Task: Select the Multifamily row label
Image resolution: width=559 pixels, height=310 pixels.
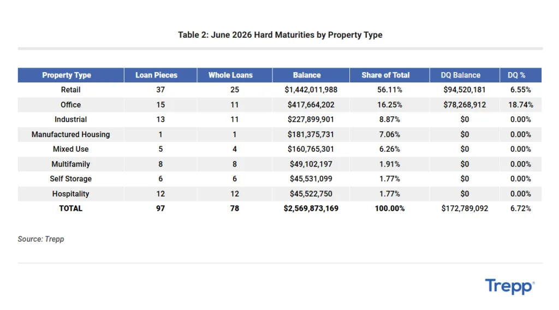Action: 70,164
